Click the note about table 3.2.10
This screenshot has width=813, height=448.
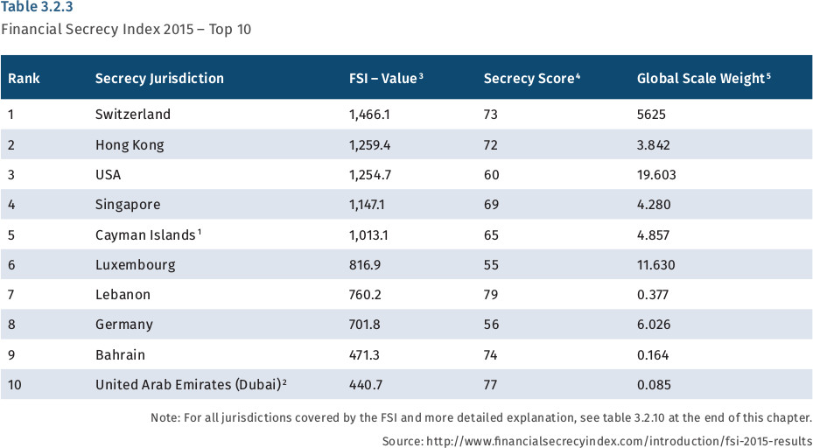pos(480,418)
